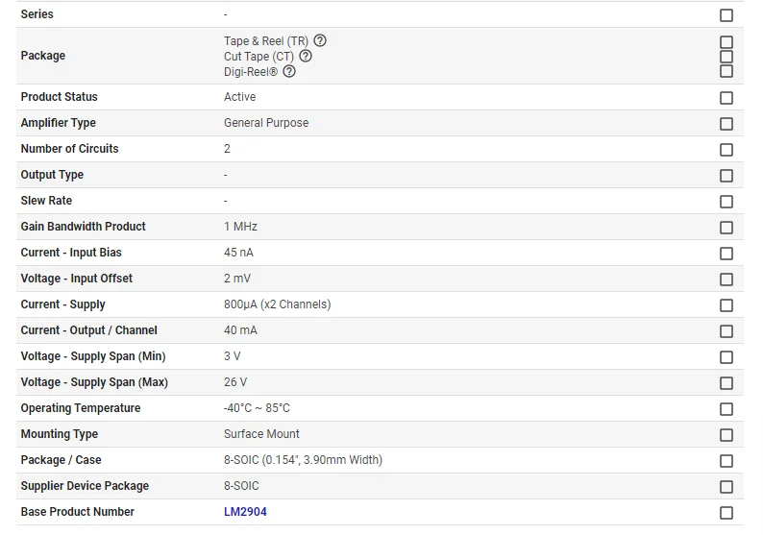
Task: Tick the Package / Case checkbox
Action: pyautogui.click(x=726, y=461)
